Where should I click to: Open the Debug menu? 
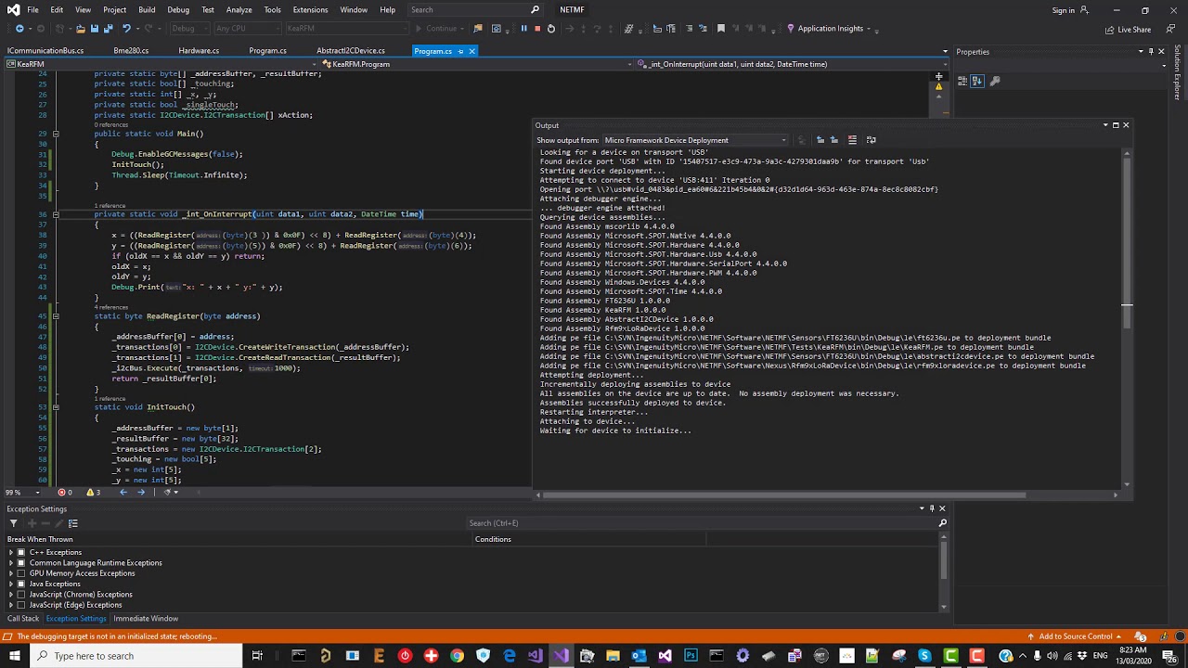[x=178, y=10]
